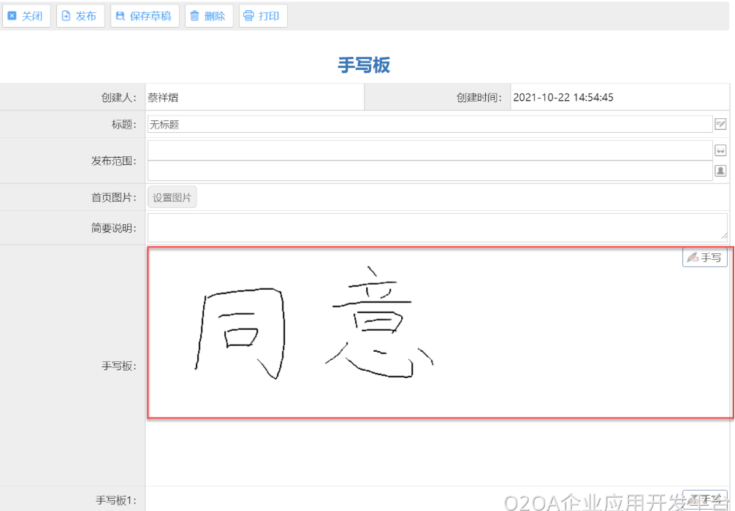735x511 pixels.
Task: Click into the 简要说明 text area
Action: tap(437, 228)
